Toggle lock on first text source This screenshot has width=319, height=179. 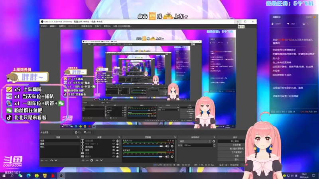pyautogui.click(x=117, y=141)
